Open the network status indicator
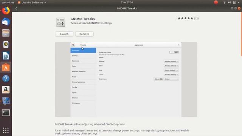This screenshot has height=136, width=242. [224, 3]
